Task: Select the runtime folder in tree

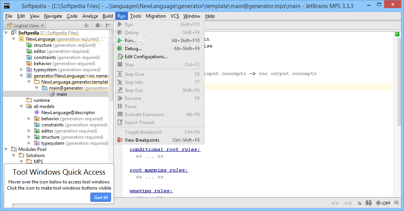Action: 42,100
